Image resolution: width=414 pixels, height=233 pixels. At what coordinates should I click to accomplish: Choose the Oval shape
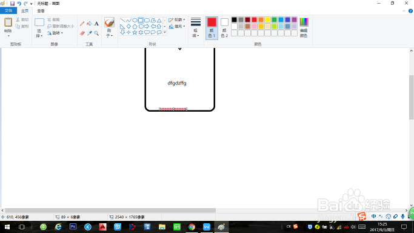[x=135, y=21]
